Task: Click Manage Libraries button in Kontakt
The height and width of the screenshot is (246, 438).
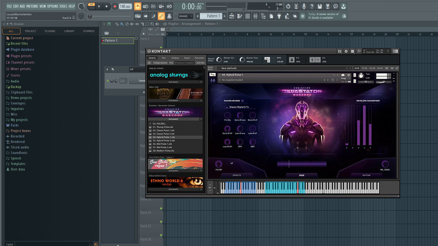Action: (x=160, y=63)
